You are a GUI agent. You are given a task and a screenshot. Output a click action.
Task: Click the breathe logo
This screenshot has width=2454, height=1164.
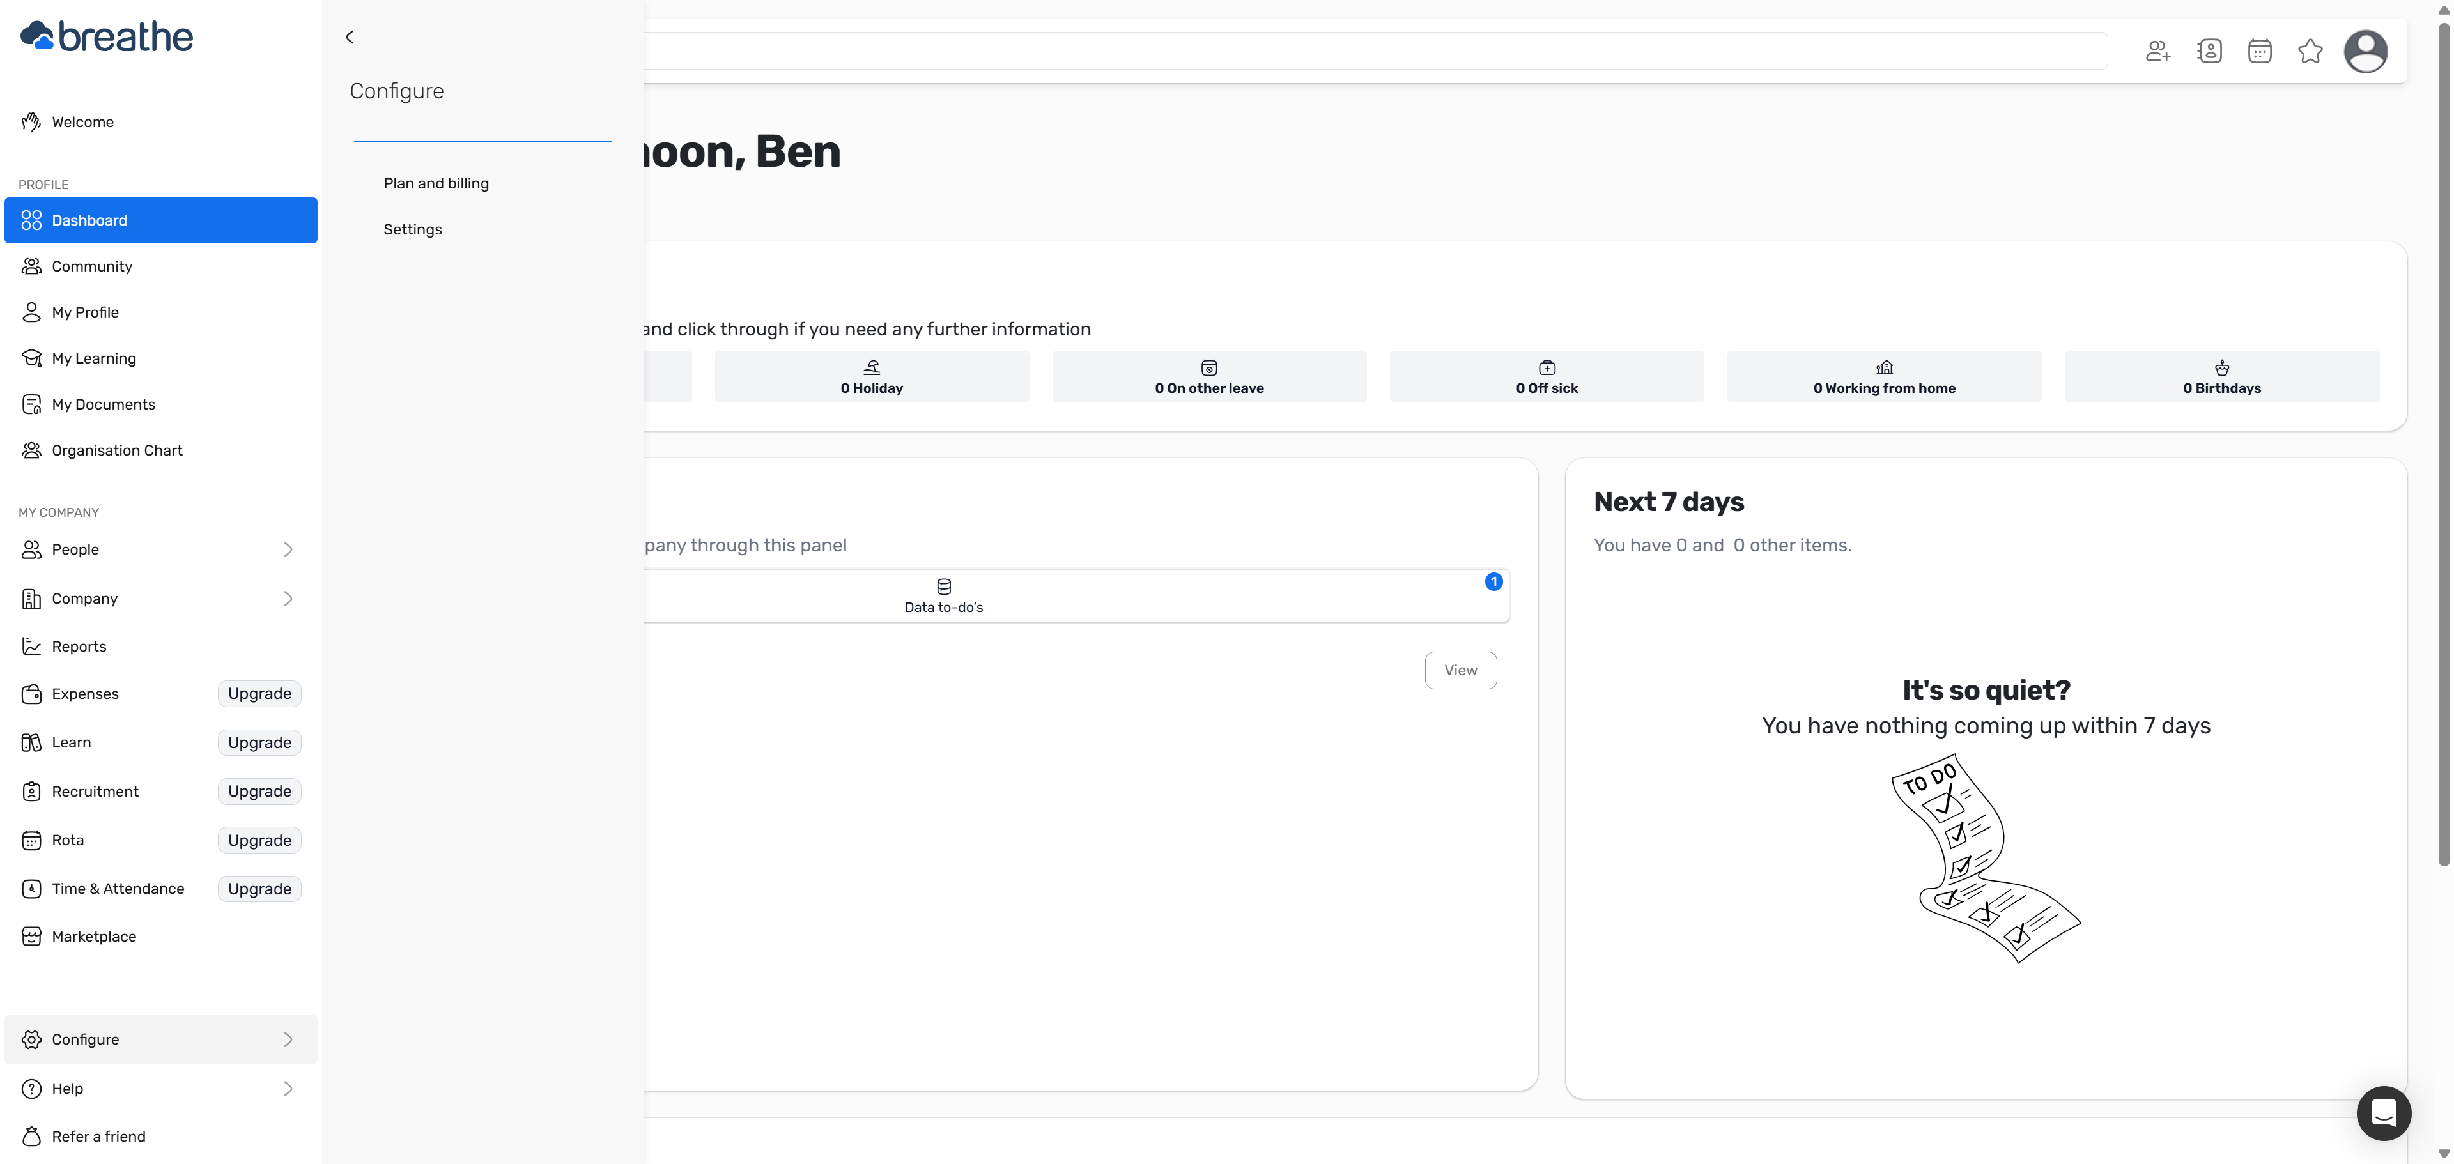(107, 36)
